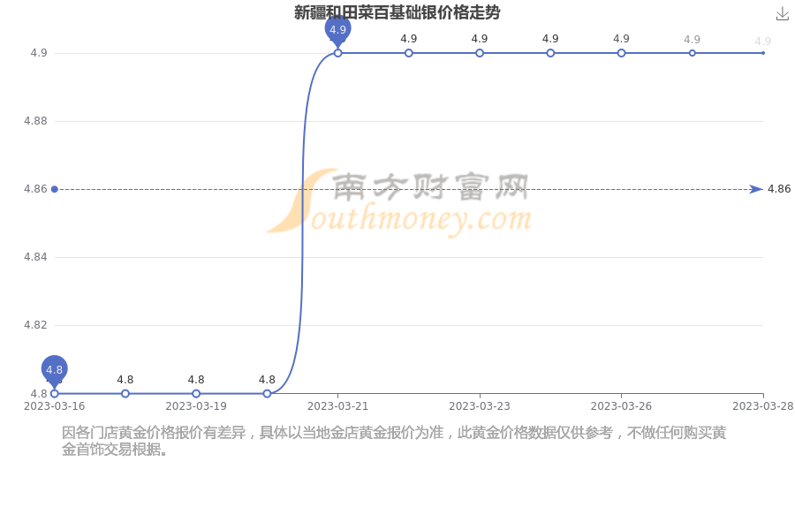Click the y-axis label 4.84
Screen dimensions: 795x530
35,257
